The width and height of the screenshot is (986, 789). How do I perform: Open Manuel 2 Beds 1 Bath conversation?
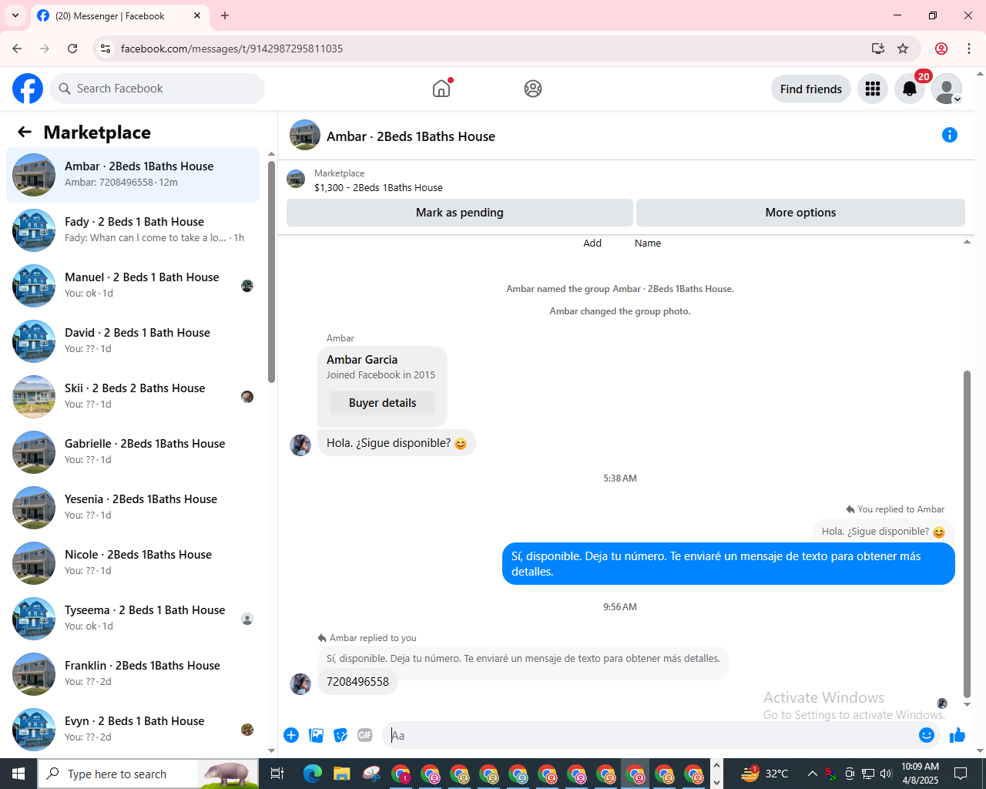pyautogui.click(x=133, y=286)
